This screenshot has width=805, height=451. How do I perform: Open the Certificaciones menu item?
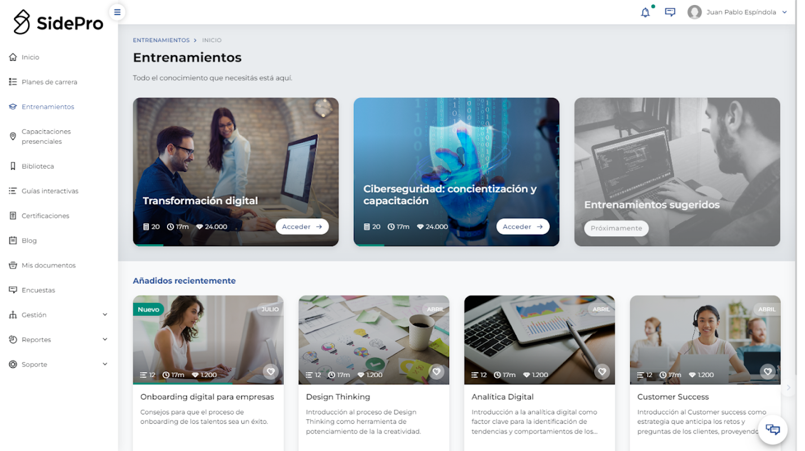(x=45, y=216)
